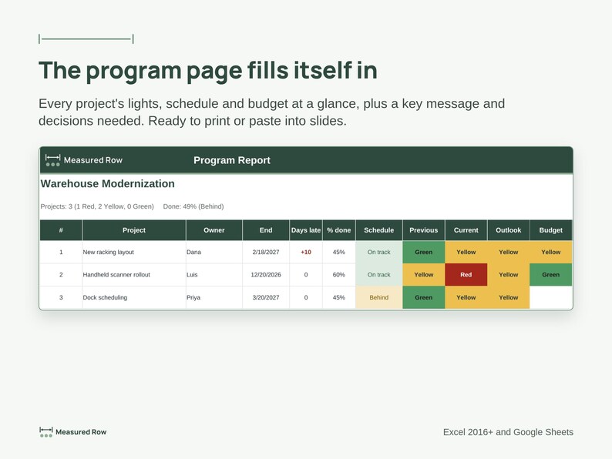Select the Current column header

click(x=466, y=230)
